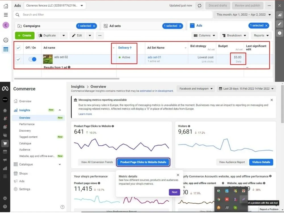This screenshot has width=284, height=213.
Task: Select the campaigns table grid icon
Action: [x=6, y=49]
